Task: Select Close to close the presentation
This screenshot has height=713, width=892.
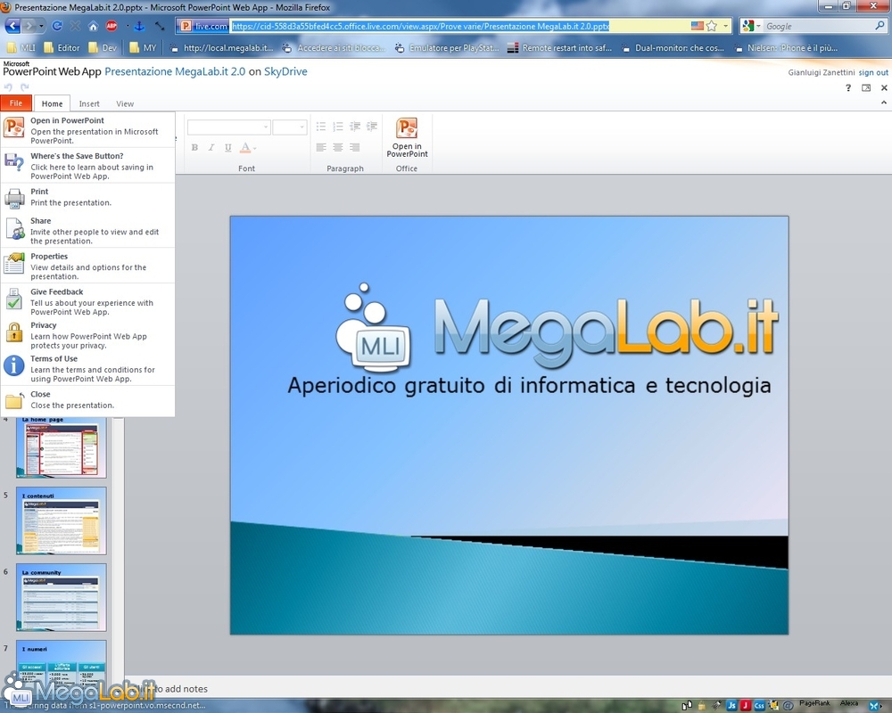Action: 87,399
